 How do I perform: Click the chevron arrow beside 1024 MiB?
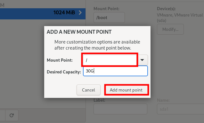pyautogui.click(x=80, y=12)
